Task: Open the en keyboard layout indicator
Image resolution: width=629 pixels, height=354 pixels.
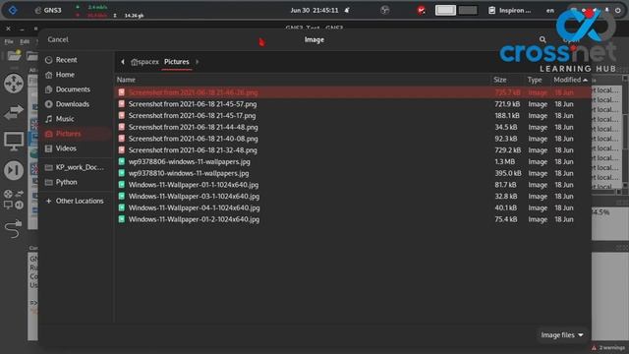Action: coord(550,11)
